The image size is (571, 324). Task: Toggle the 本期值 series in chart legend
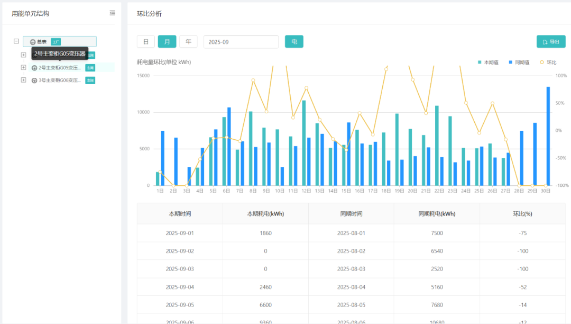click(x=488, y=62)
